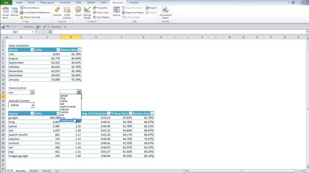Click Export in XML group
Image resolution: width=309 pixels, height=173 pixels.
pos(151,12)
